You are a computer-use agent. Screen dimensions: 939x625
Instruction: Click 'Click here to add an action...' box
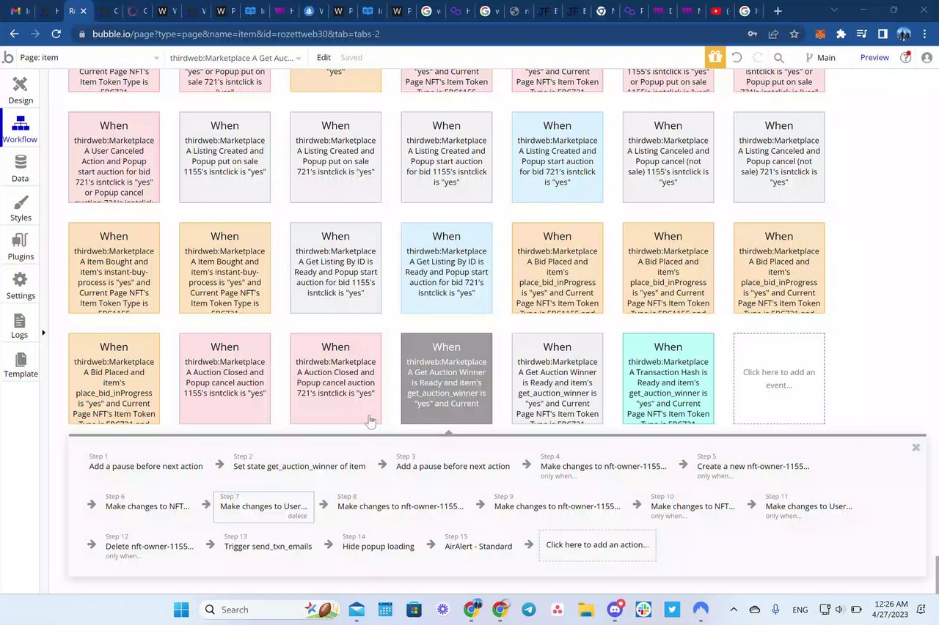click(597, 545)
